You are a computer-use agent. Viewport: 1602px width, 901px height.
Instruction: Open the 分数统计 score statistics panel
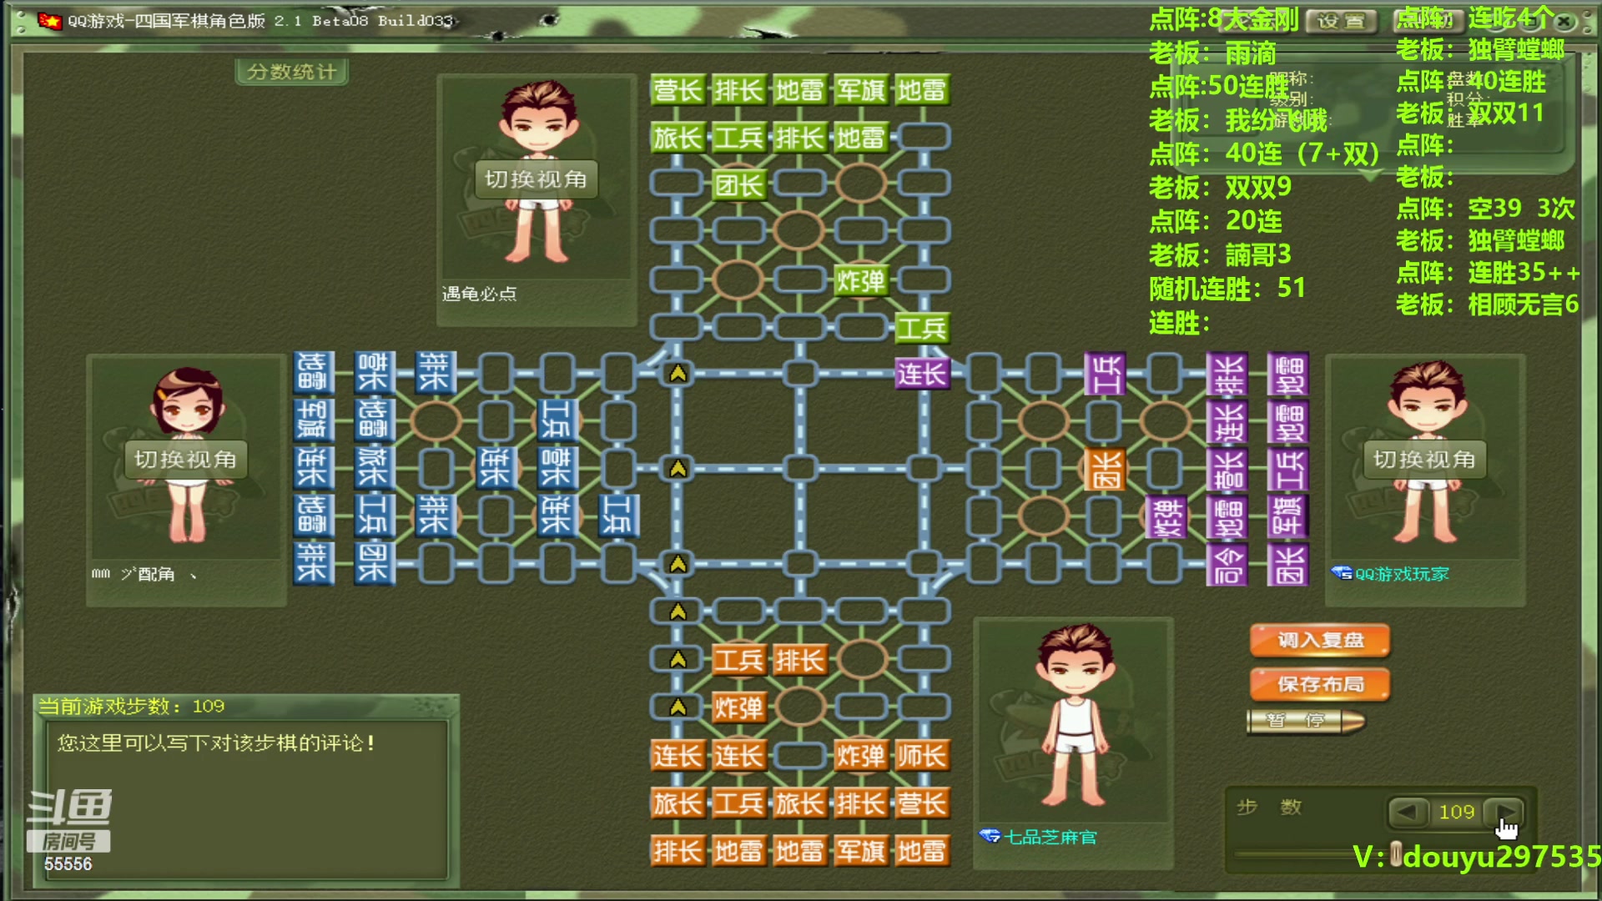click(291, 72)
